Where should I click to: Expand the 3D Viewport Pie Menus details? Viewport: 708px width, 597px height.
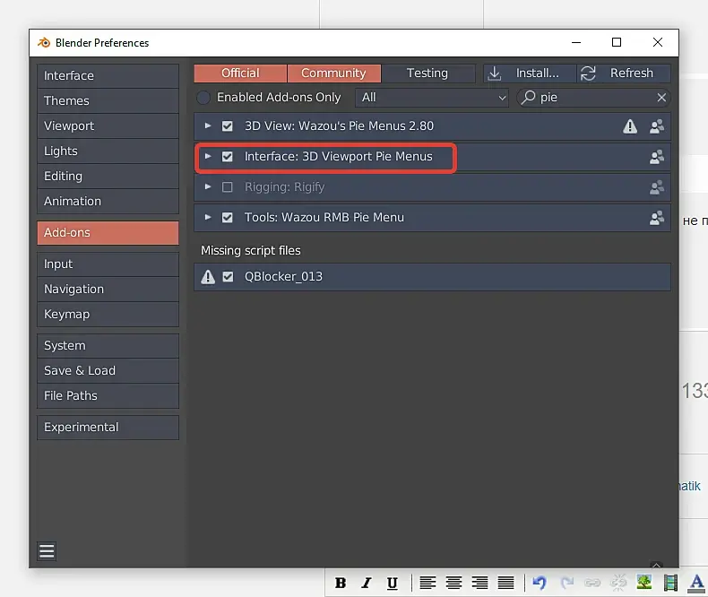click(x=208, y=156)
